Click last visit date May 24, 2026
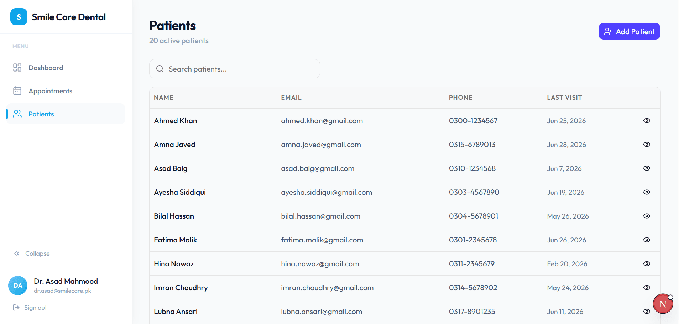Viewport: 679px width, 324px height. click(568, 288)
